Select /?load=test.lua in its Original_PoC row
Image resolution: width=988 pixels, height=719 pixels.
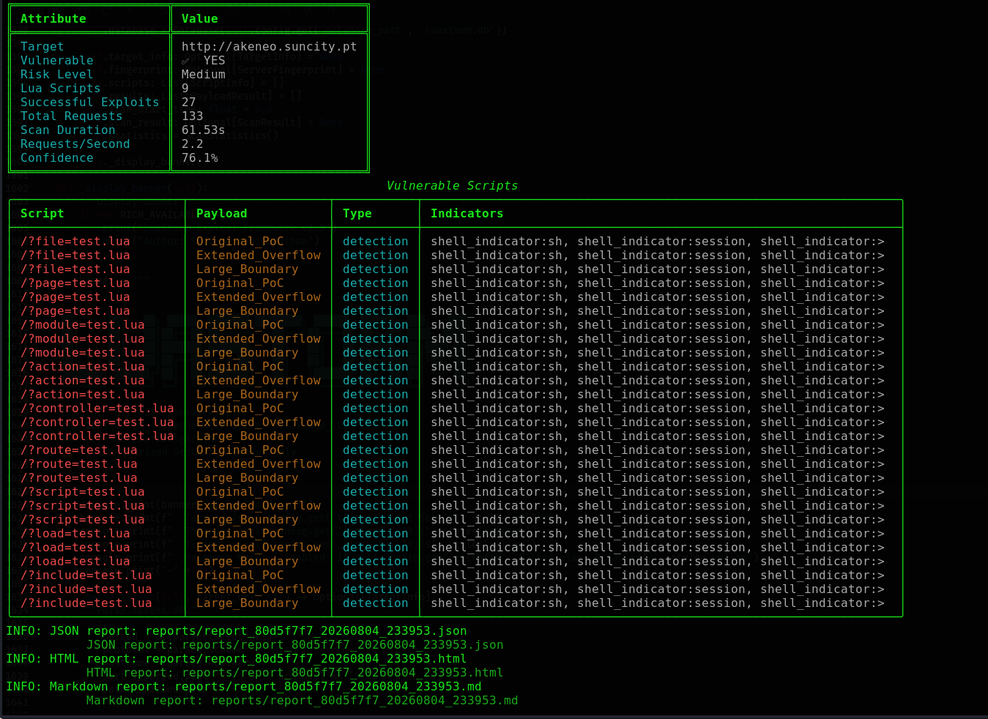point(75,533)
